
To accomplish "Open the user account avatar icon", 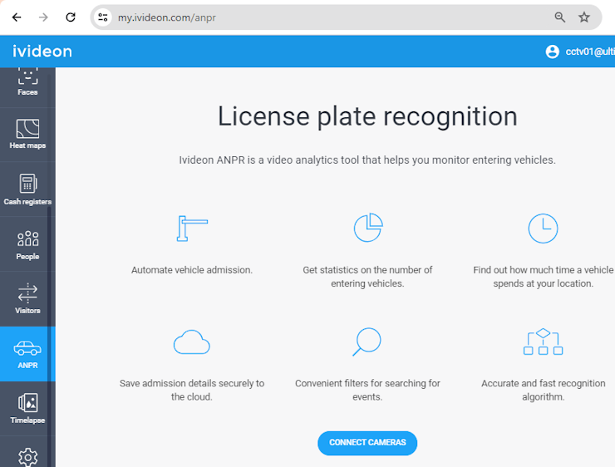I will [552, 52].
